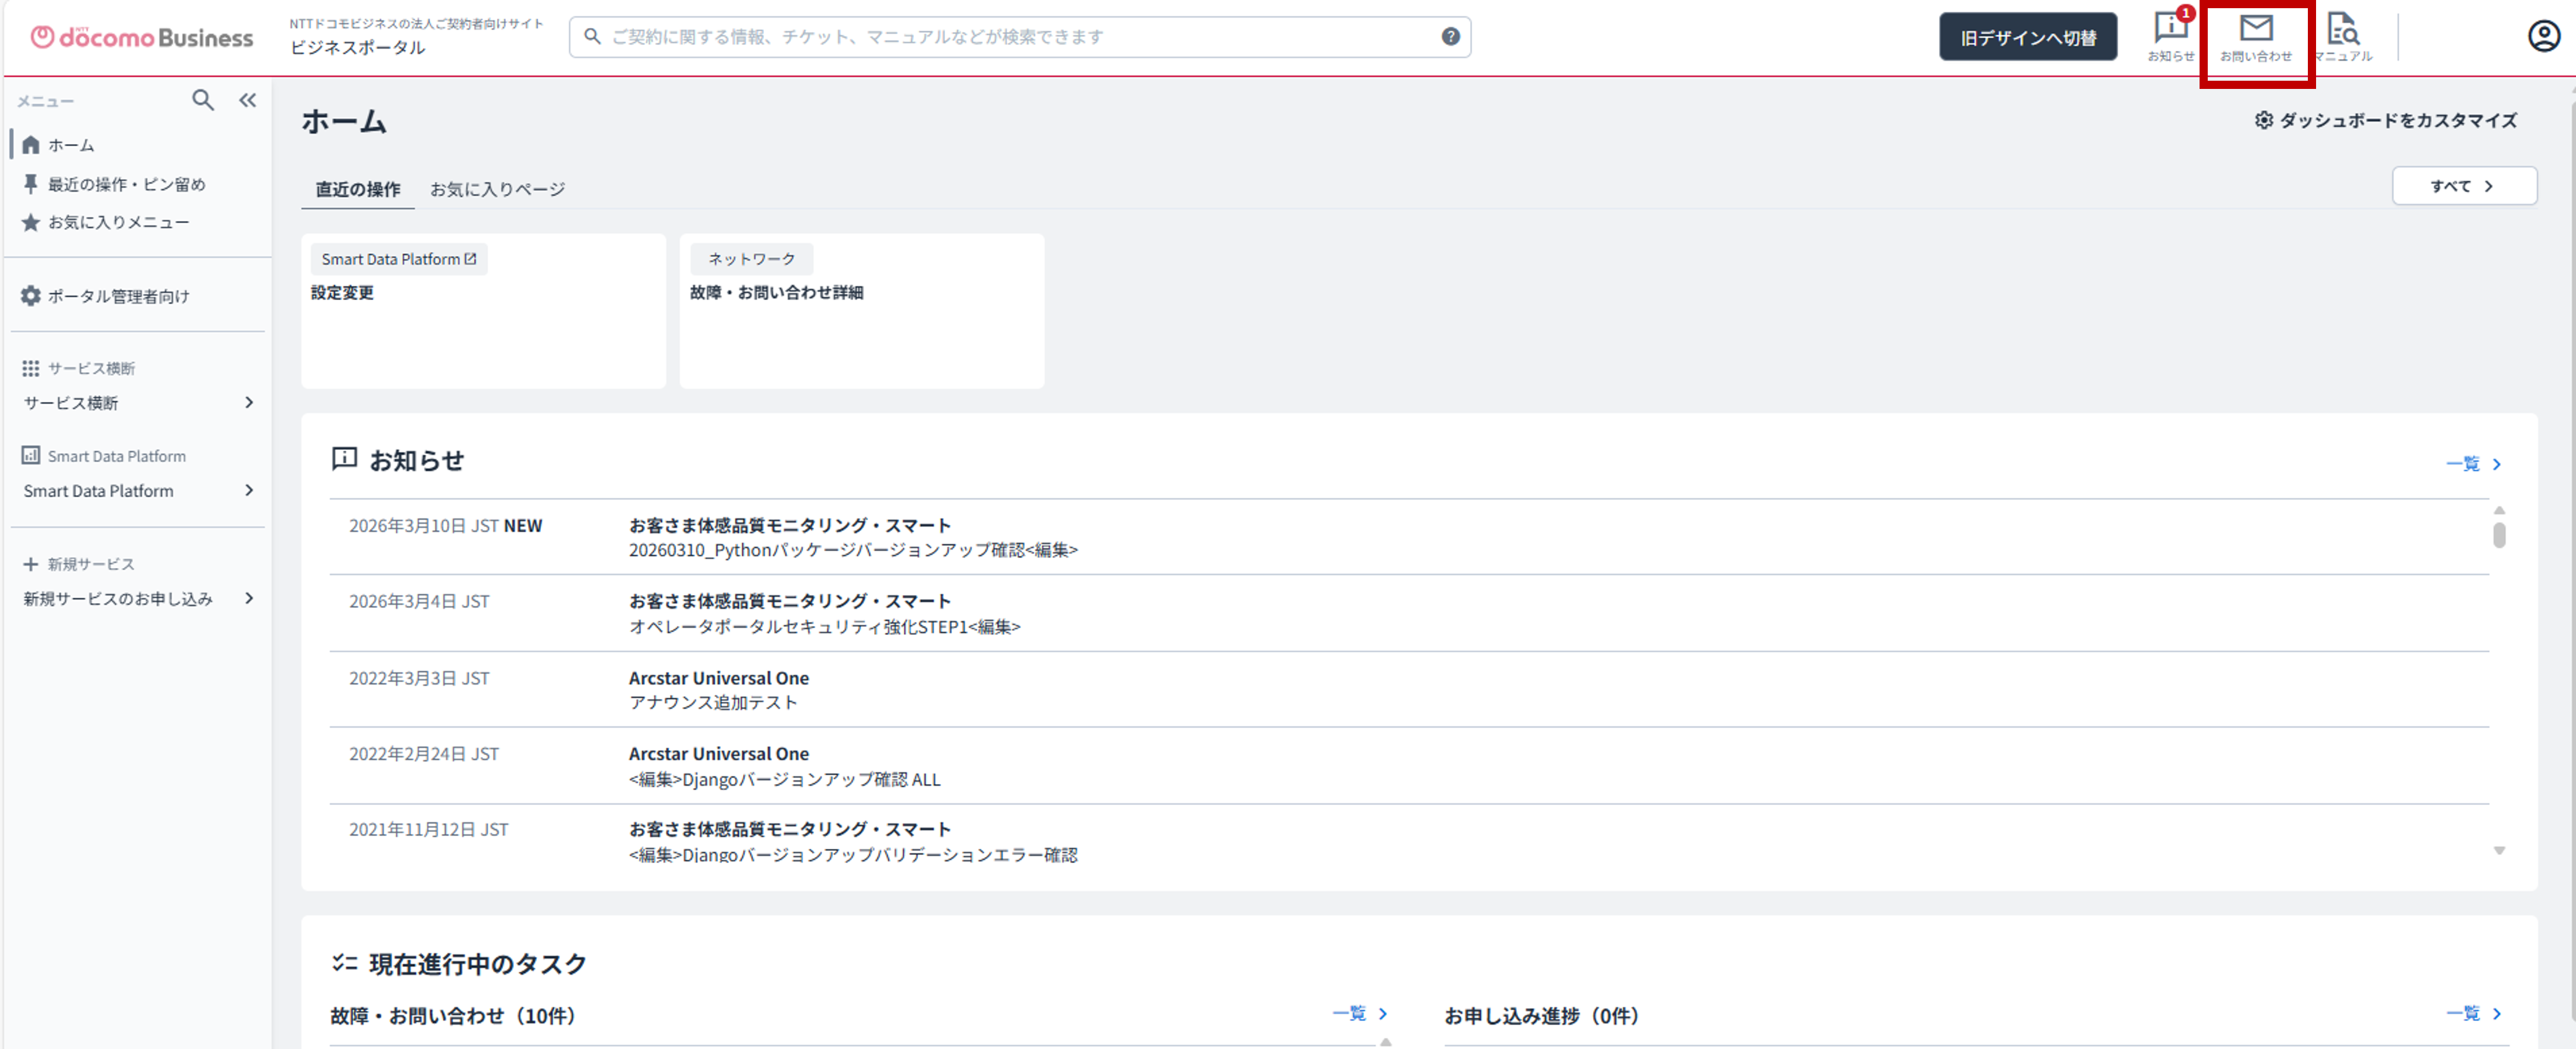
Task: Open the マニュアル document search icon
Action: point(2343,35)
